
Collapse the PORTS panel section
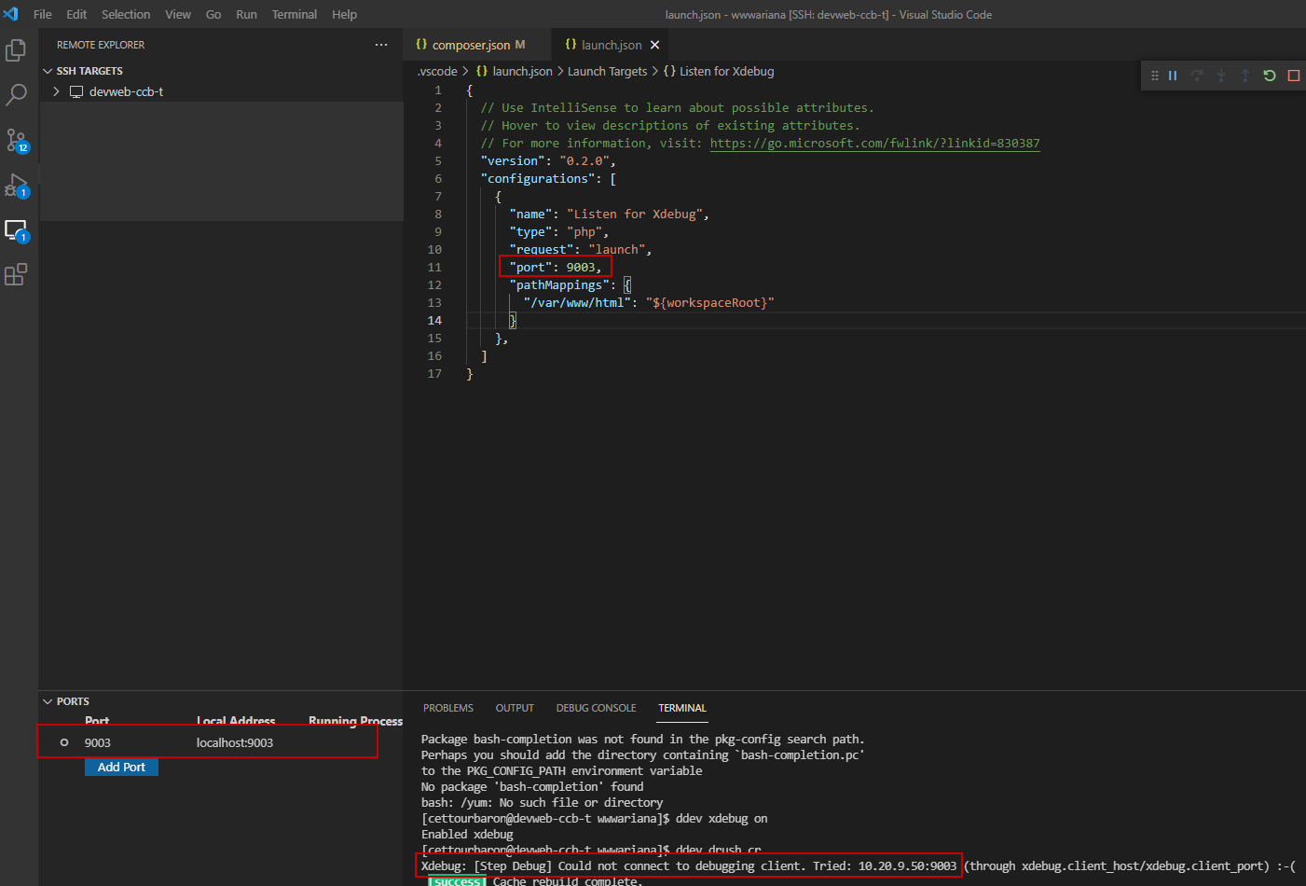[48, 700]
